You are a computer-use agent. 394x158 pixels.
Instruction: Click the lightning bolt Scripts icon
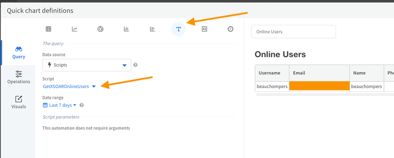(x=49, y=65)
